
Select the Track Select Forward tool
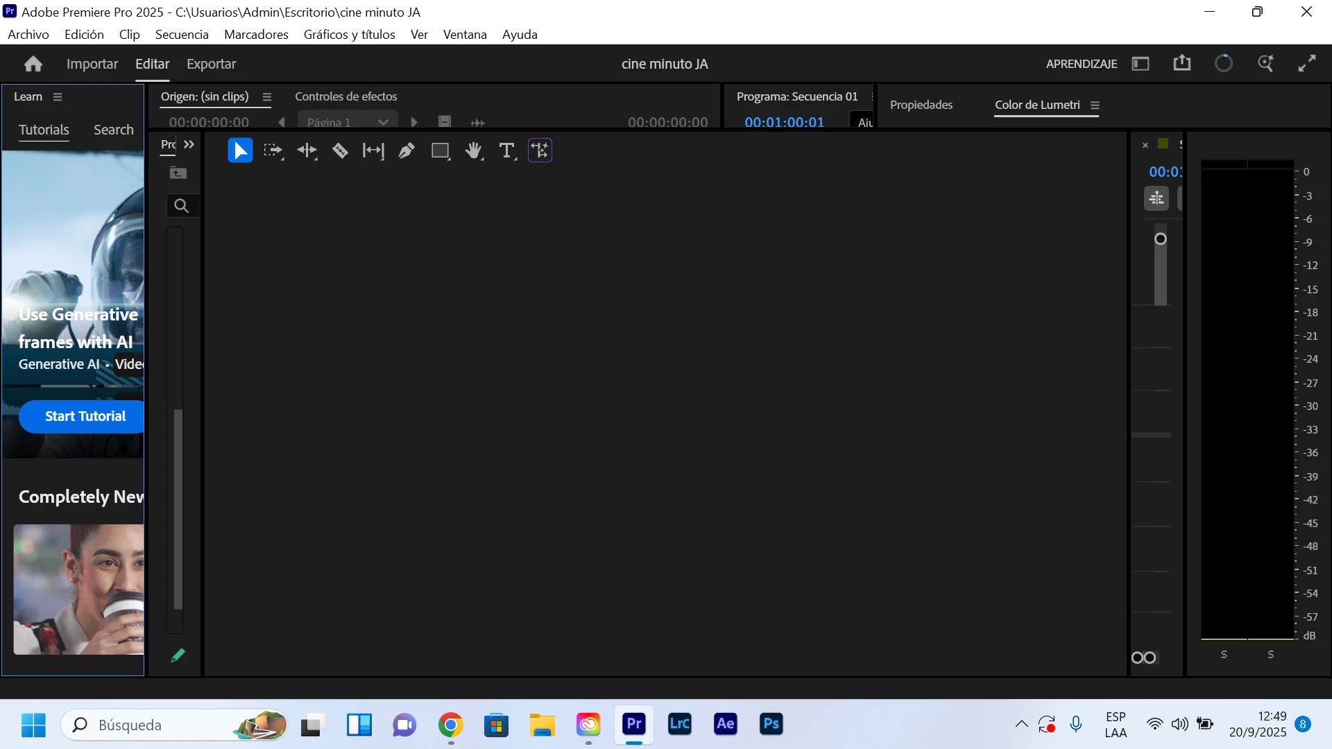tap(273, 150)
